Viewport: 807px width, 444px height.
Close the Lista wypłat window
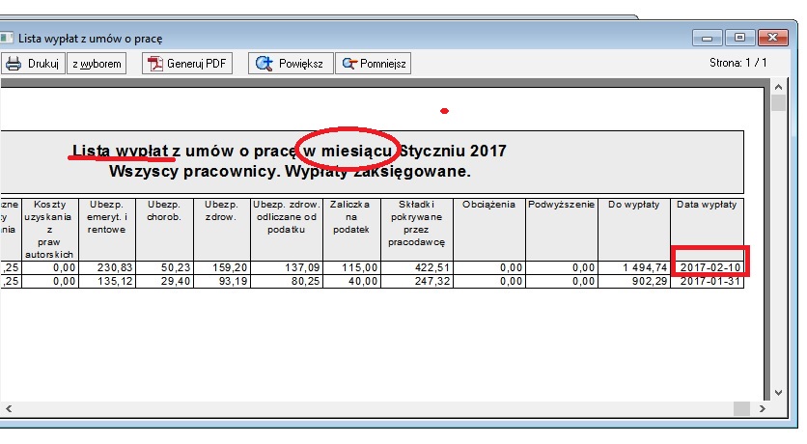(x=772, y=38)
